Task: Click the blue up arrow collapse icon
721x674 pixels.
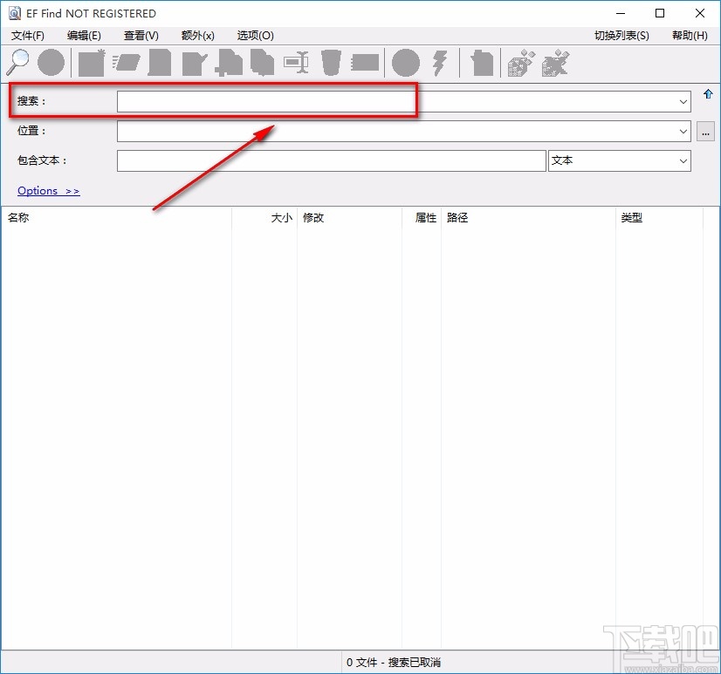Action: (x=708, y=94)
